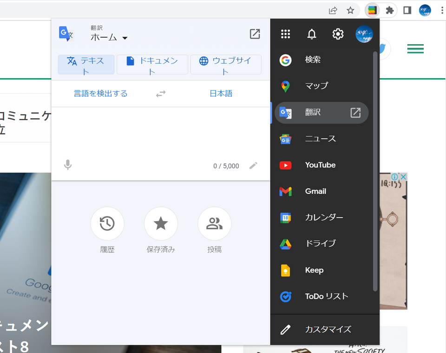Expand the ホーム dropdown in Translate

pos(109,37)
